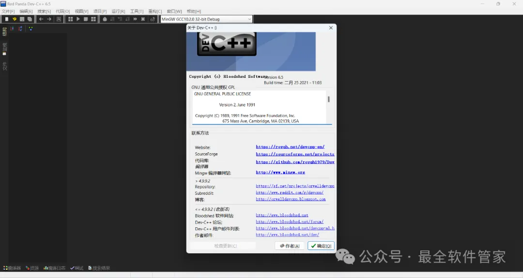The width and height of the screenshot is (523, 278).
Task: Open the www.bloodshed.net link
Action: coord(282,215)
